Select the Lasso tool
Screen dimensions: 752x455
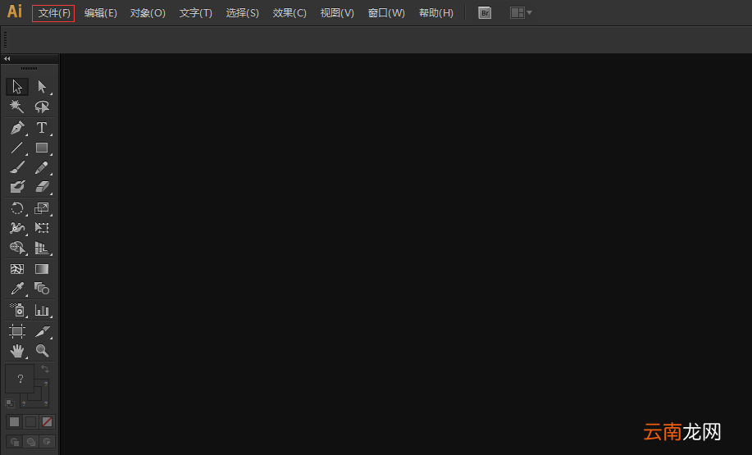(42, 106)
